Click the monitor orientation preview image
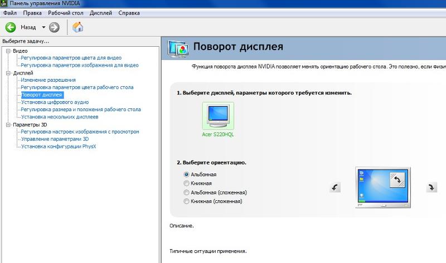Screen dimensions: 446x263 click(x=383, y=187)
